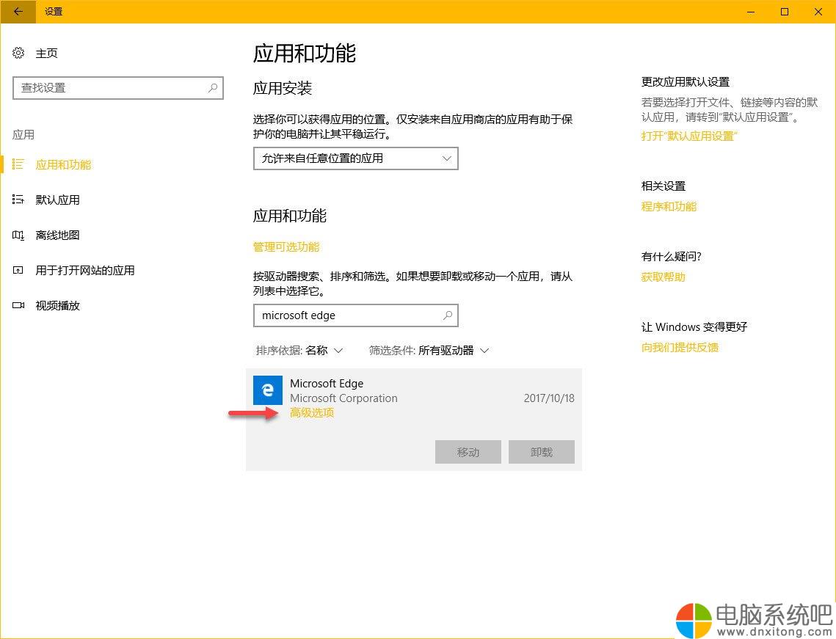Click the 查找设置 search field
This screenshot has height=639, width=836.
[x=118, y=88]
